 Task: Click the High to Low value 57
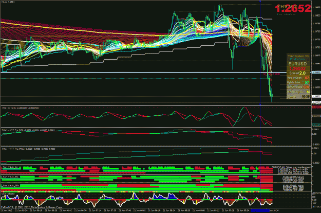[x=307, y=82]
